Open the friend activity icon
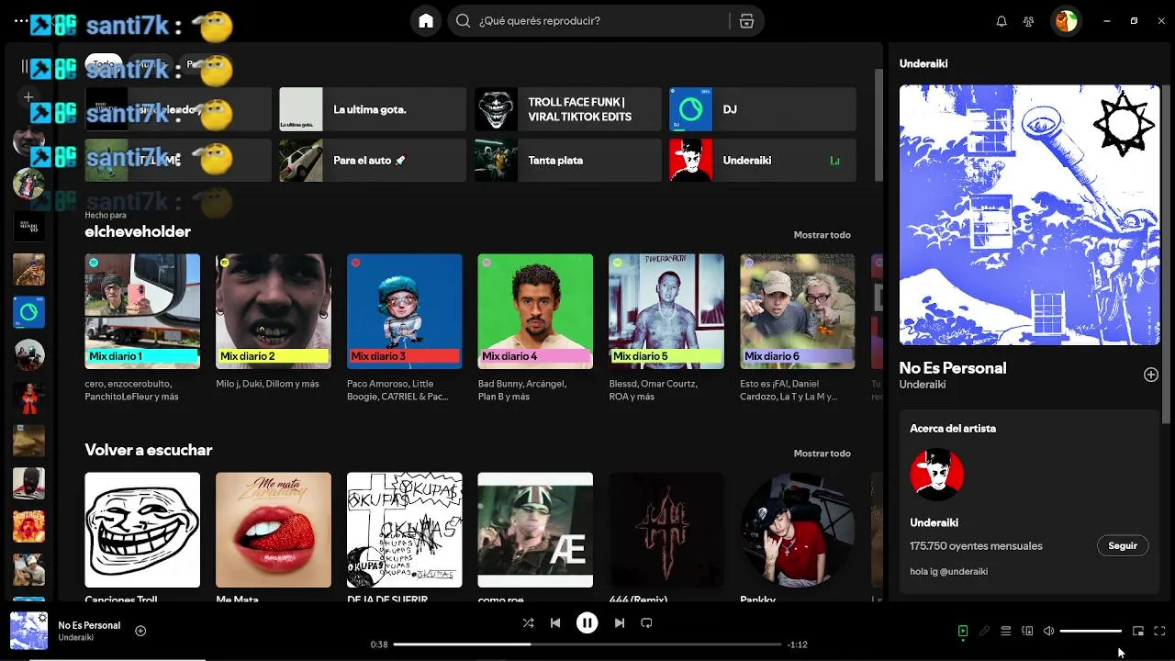1175x661 pixels. [1029, 21]
